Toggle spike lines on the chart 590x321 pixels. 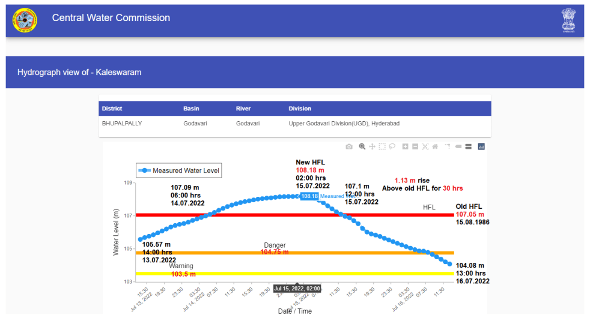point(448,146)
